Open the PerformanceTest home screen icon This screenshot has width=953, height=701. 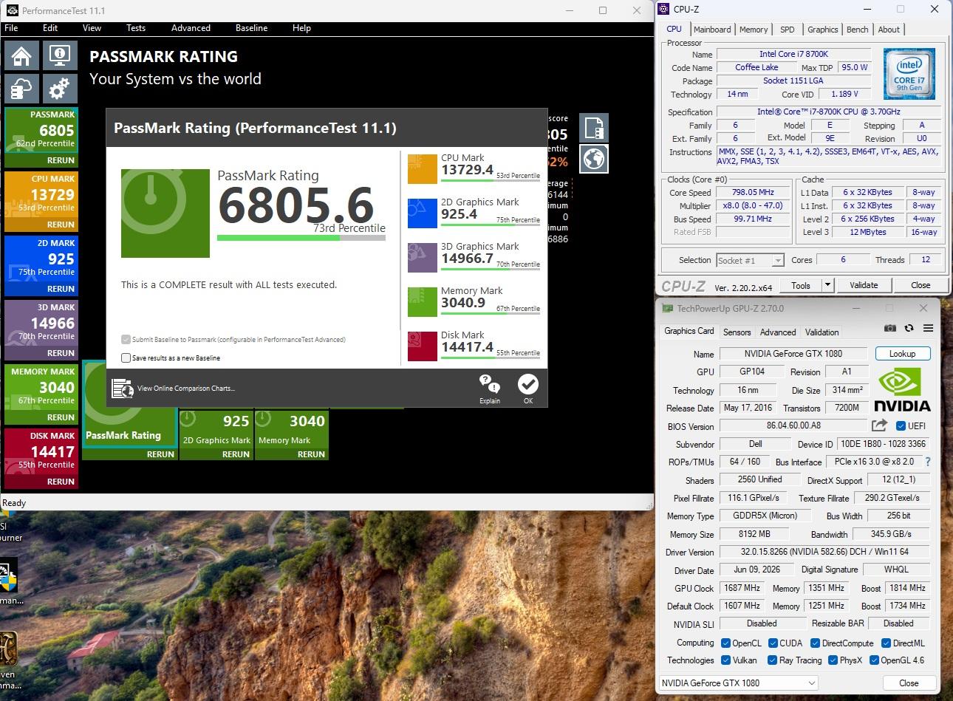(x=21, y=55)
